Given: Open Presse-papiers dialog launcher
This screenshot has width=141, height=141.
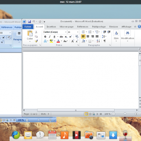Looking at the screenshot, I should coord(40,45).
